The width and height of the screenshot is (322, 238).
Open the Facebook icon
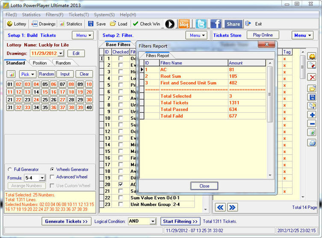pyautogui.click(x=216, y=24)
